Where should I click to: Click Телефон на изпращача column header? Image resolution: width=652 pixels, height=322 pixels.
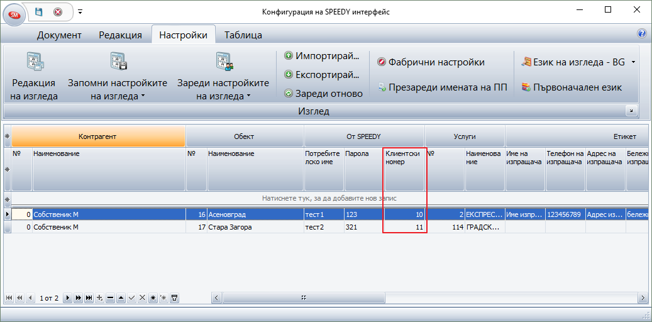(565, 170)
